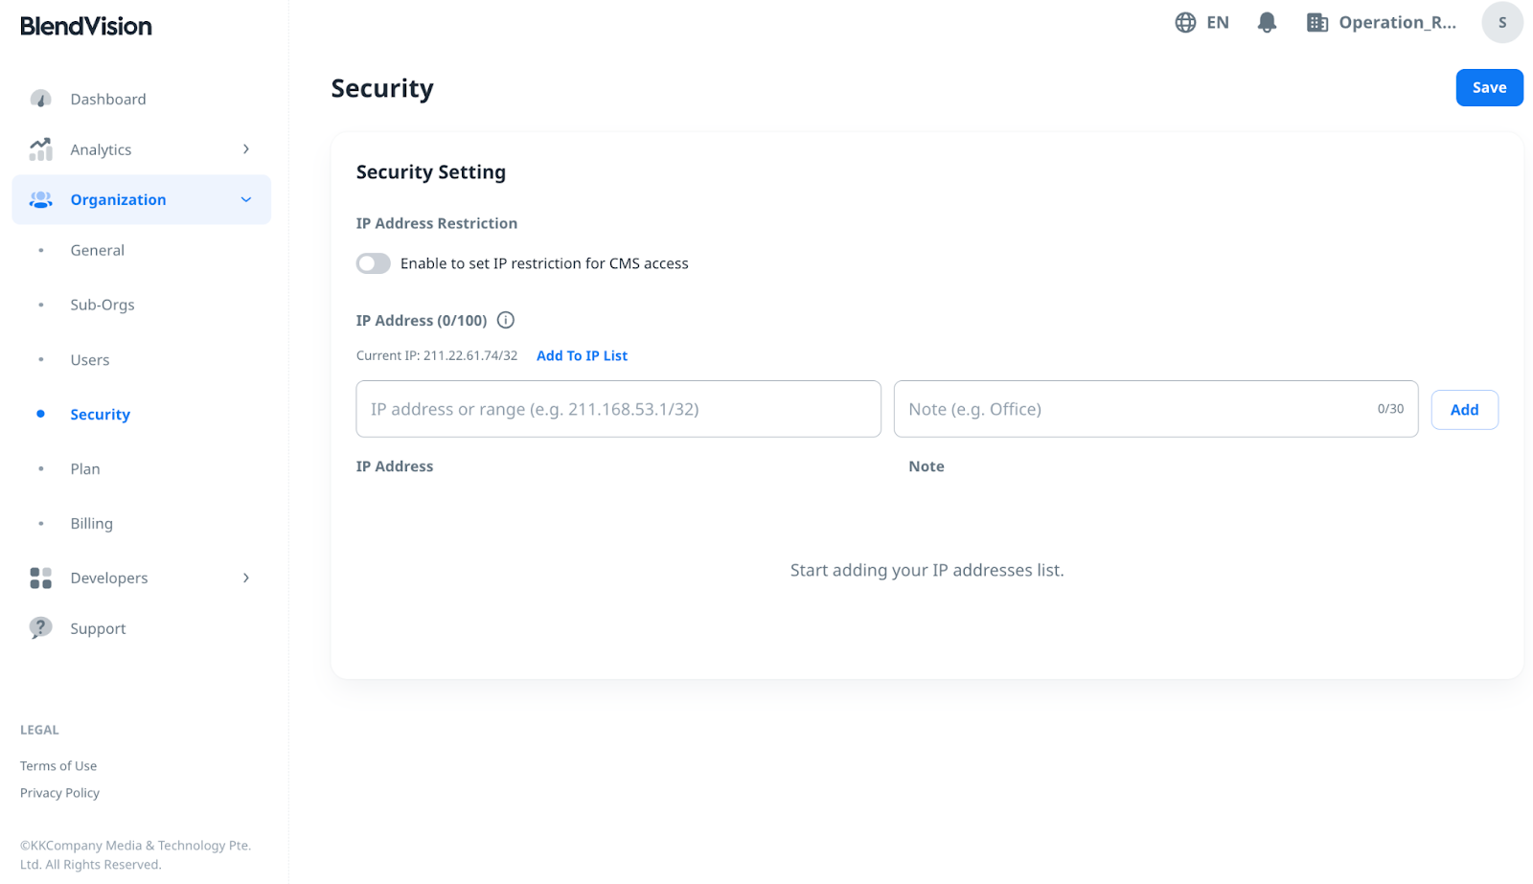Enable IP restriction for CMS access toggle
The width and height of the screenshot is (1533, 884).
(374, 263)
